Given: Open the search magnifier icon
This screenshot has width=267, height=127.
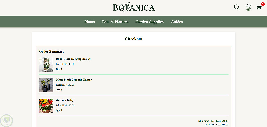Looking at the screenshot, I should coord(237,7).
